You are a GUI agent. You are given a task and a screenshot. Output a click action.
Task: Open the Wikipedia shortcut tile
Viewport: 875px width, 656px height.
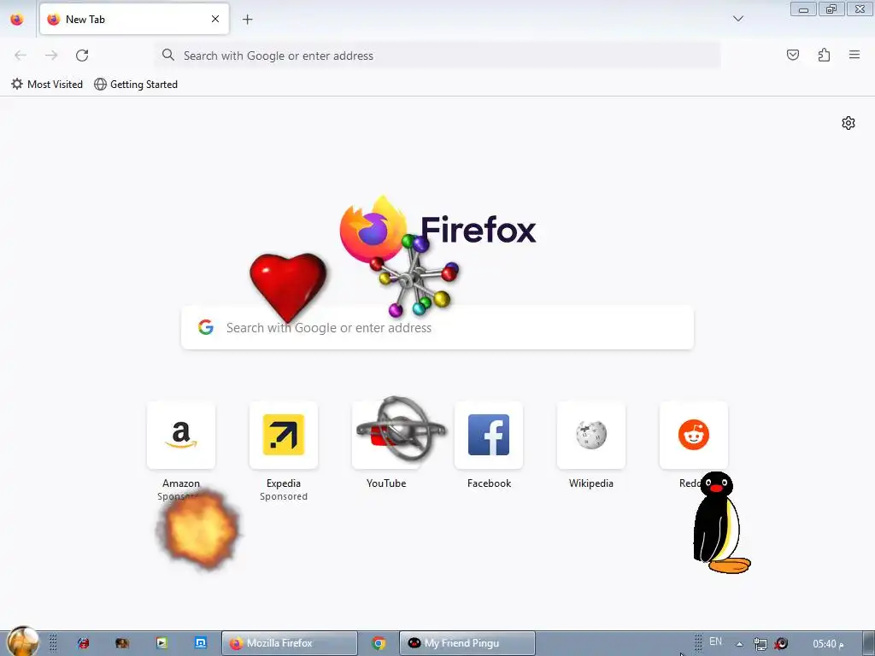coord(591,435)
